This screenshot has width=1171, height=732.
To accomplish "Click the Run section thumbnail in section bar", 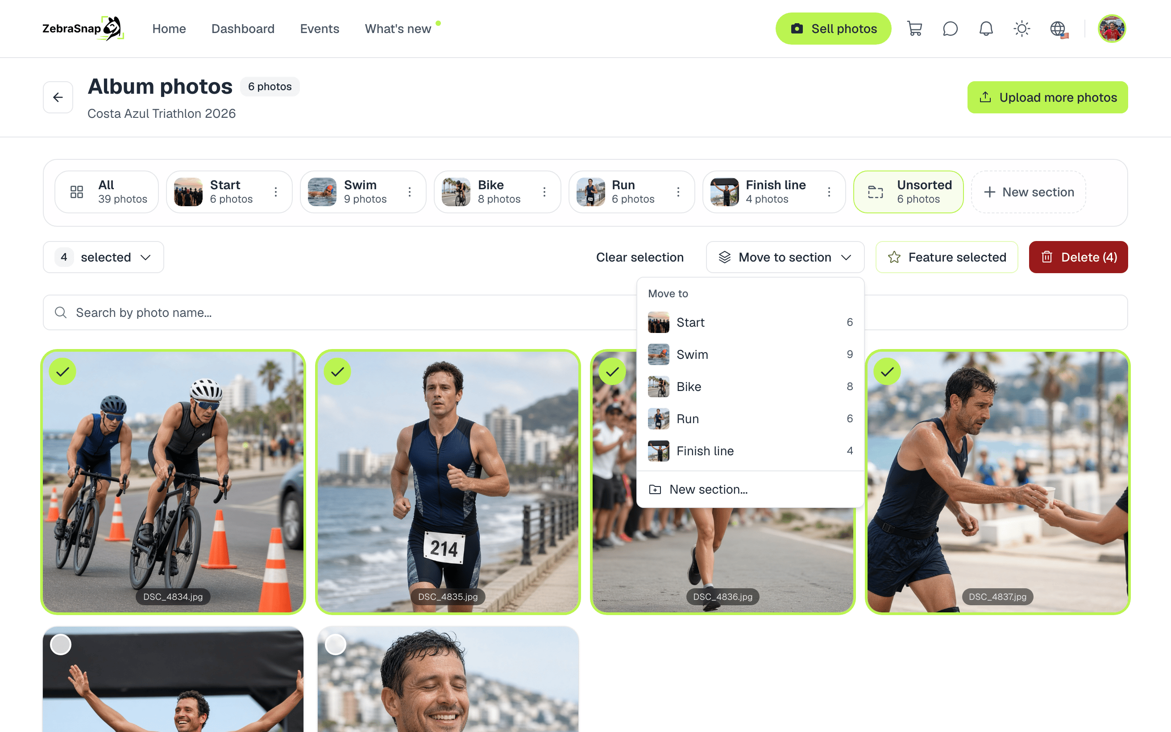I will [590, 192].
